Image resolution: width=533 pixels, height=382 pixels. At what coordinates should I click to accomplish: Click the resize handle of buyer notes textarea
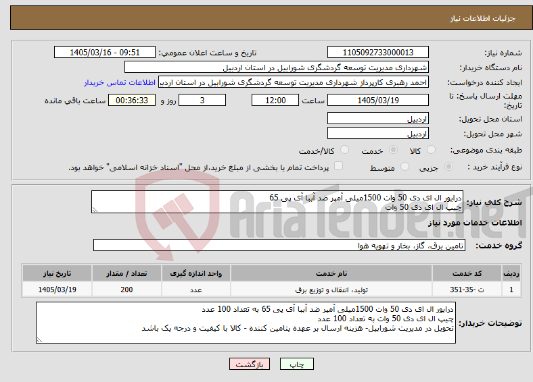(x=39, y=340)
